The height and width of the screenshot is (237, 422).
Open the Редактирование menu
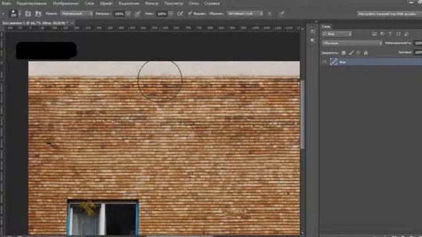tap(32, 3)
